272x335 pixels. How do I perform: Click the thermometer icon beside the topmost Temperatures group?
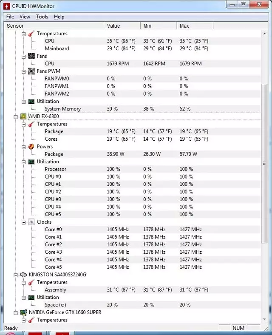pos(31,34)
